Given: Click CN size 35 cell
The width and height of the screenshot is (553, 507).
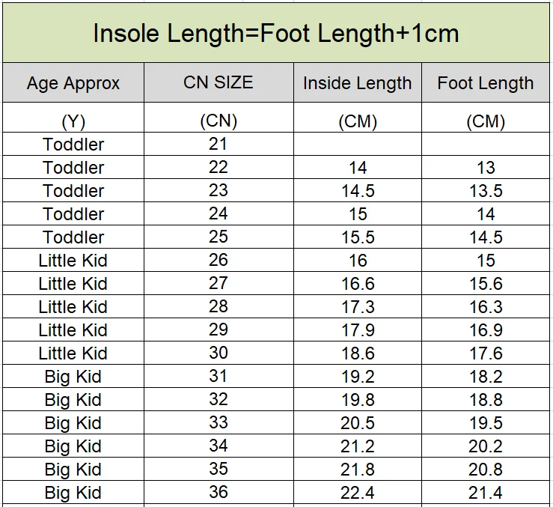Looking at the screenshot, I should tap(218, 469).
